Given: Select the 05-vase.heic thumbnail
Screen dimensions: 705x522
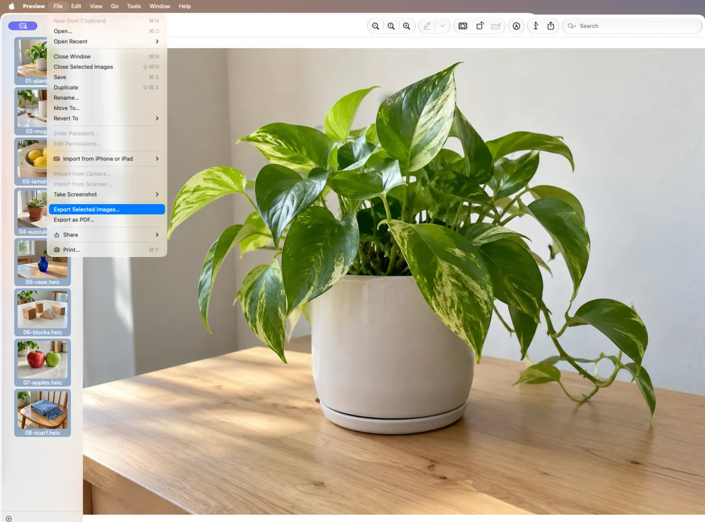Looking at the screenshot, I should point(42,262).
